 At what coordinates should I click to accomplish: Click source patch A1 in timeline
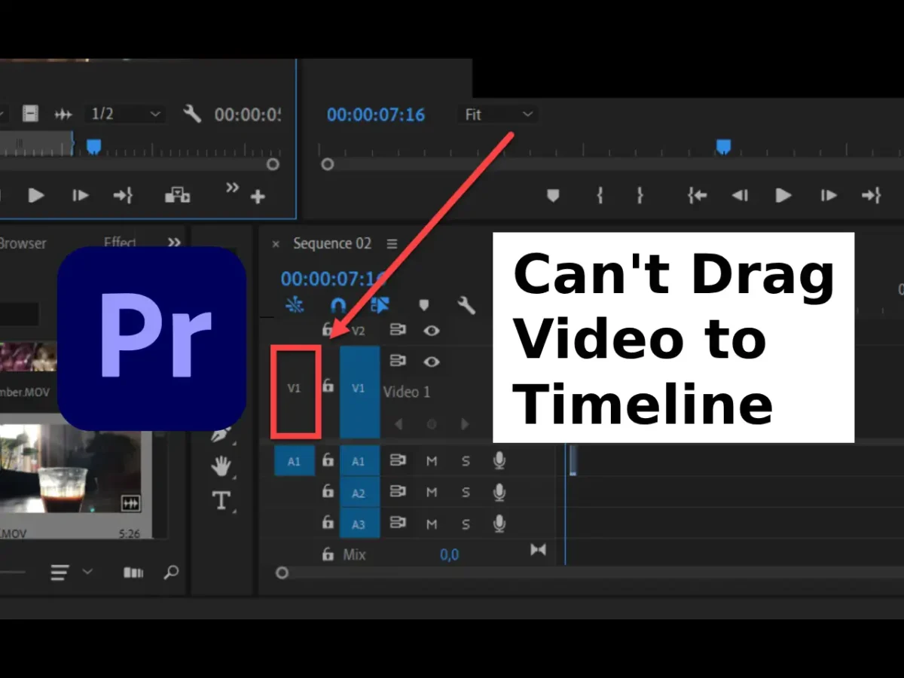(295, 460)
